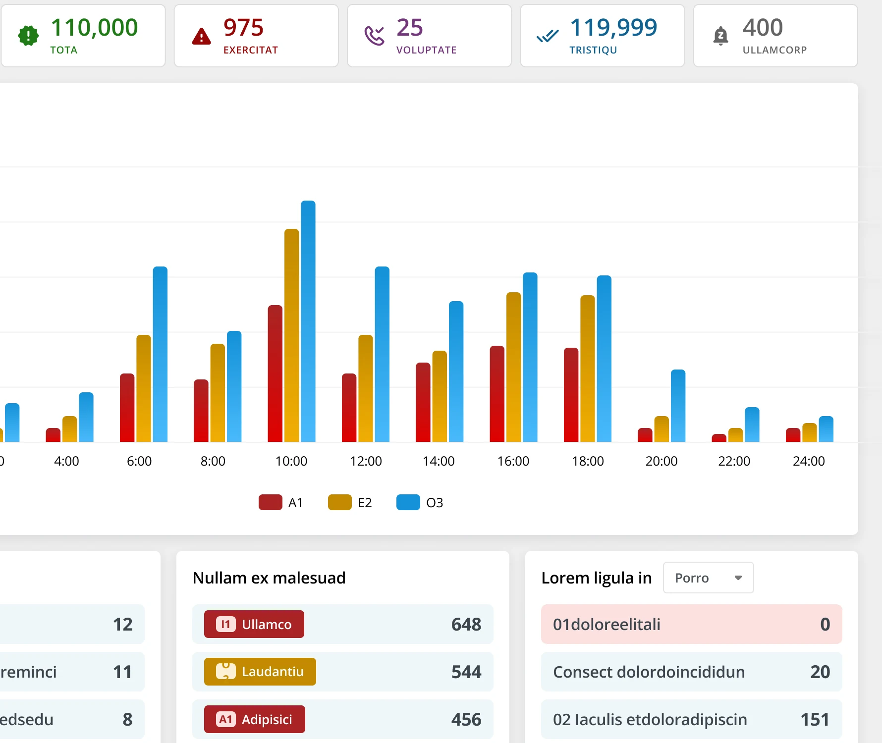Open the Porro dropdown

click(708, 578)
